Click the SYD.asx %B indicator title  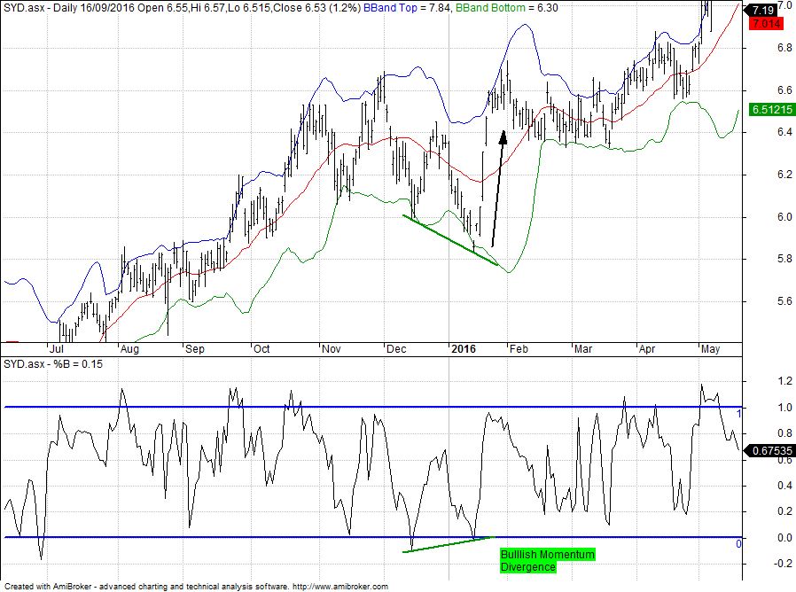point(53,364)
